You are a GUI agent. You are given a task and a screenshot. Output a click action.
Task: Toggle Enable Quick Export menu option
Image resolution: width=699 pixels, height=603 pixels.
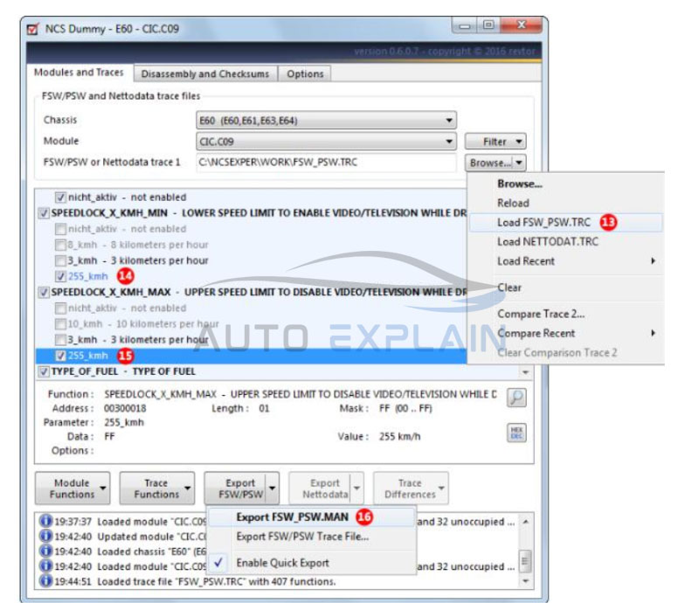(312, 563)
